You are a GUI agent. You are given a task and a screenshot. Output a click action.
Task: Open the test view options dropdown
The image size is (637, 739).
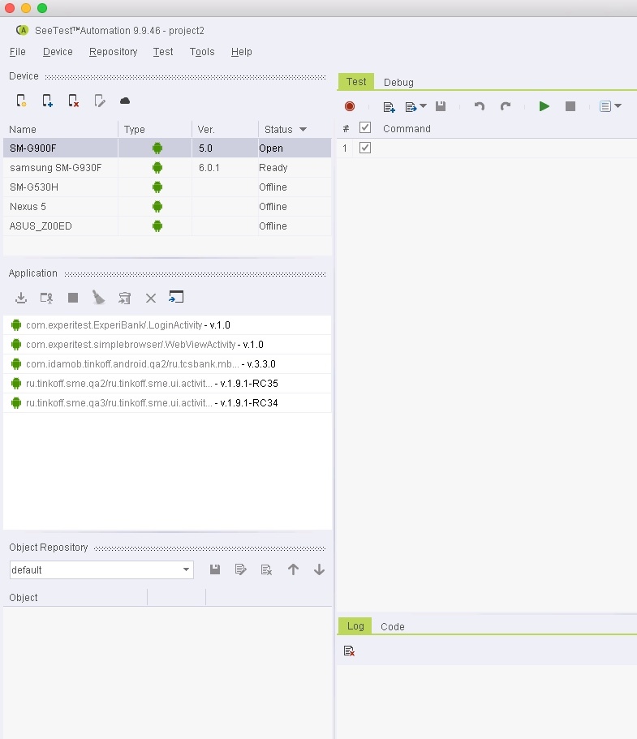coord(618,106)
